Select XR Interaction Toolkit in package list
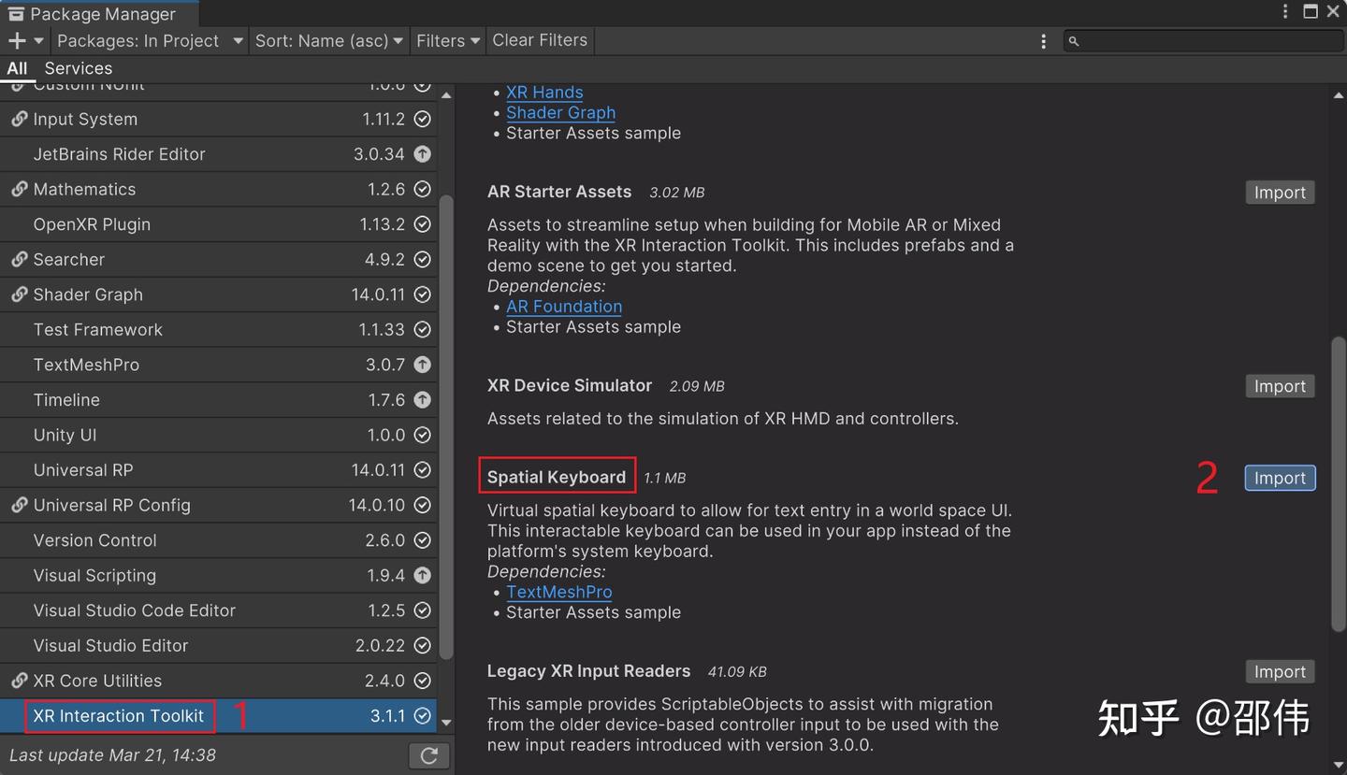The image size is (1347, 775). (x=119, y=716)
